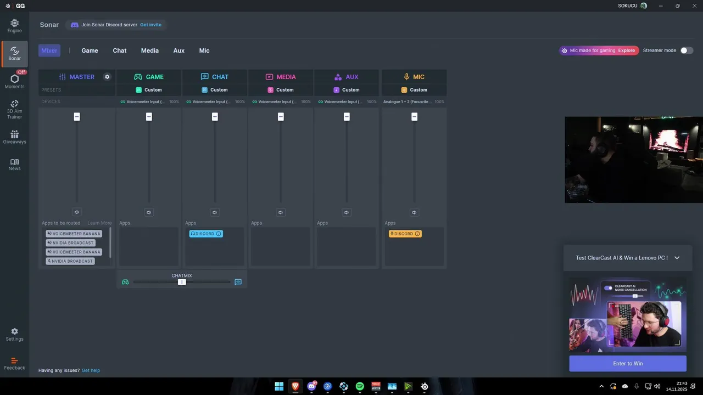This screenshot has width=703, height=395.
Task: Click the Mic volume slider handle
Action: (414, 116)
